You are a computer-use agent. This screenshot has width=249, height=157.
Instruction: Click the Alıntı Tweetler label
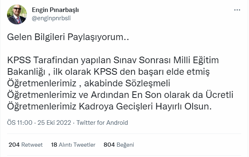pyautogui.click(x=77, y=145)
